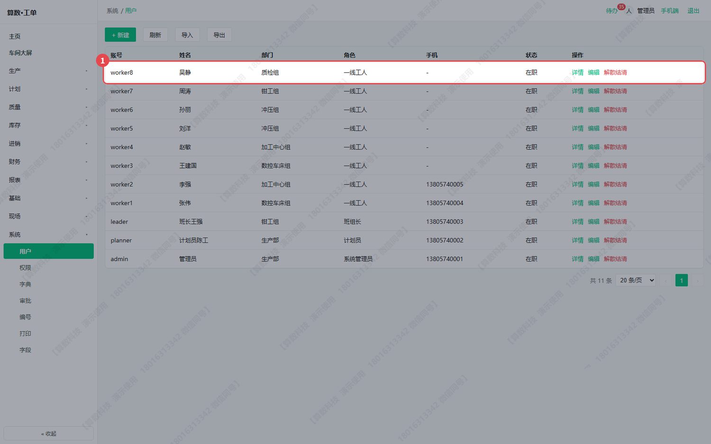
Task: Expand the 计划 sidebar menu
Action: (48, 89)
